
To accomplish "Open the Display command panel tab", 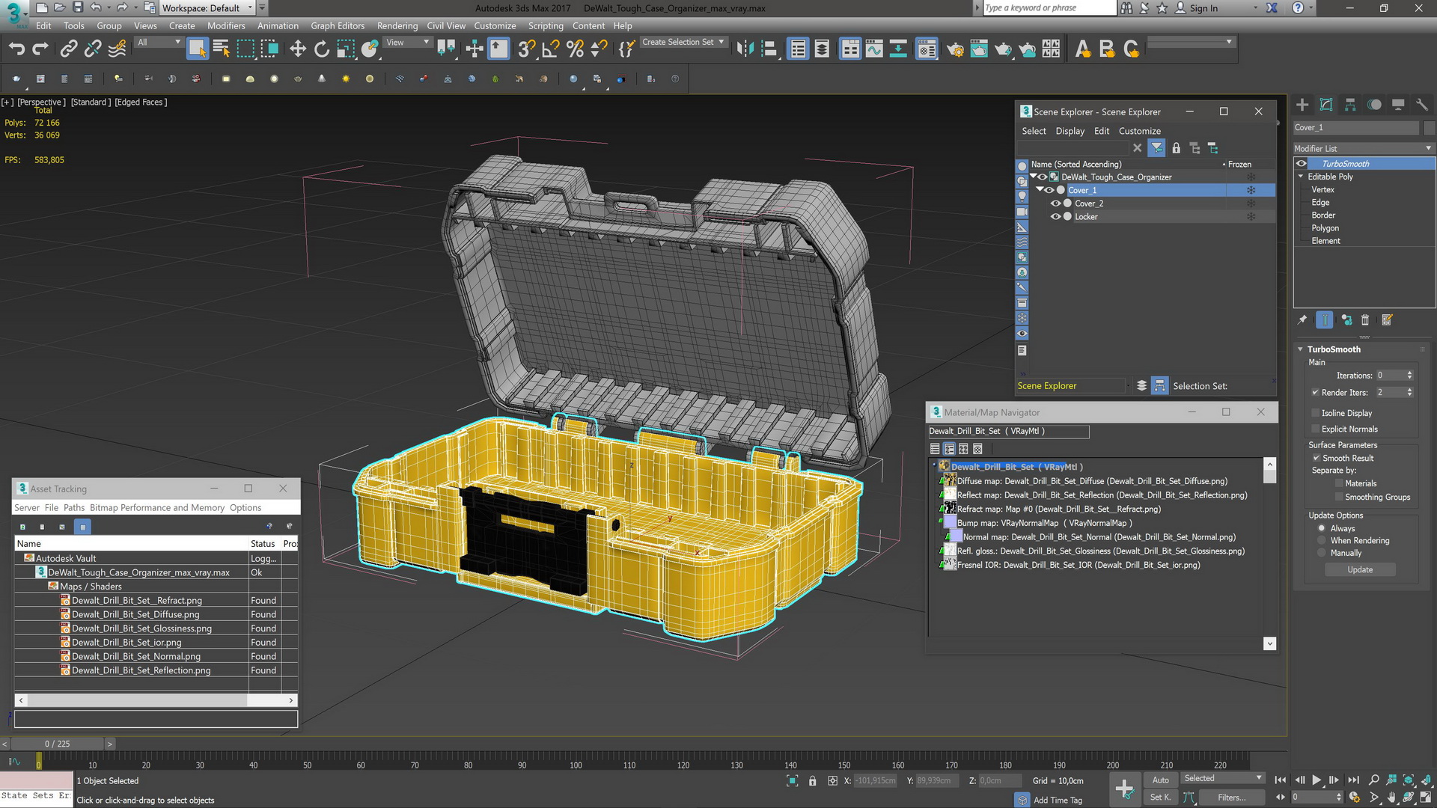I will click(x=1398, y=105).
